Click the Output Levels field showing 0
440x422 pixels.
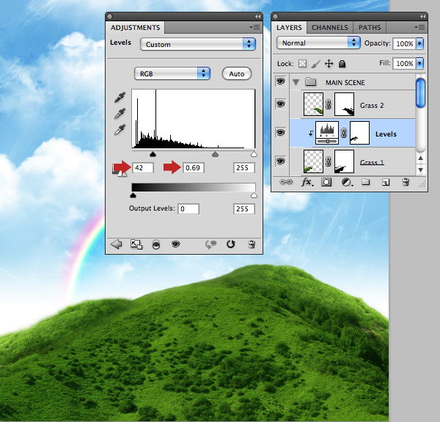pos(188,209)
